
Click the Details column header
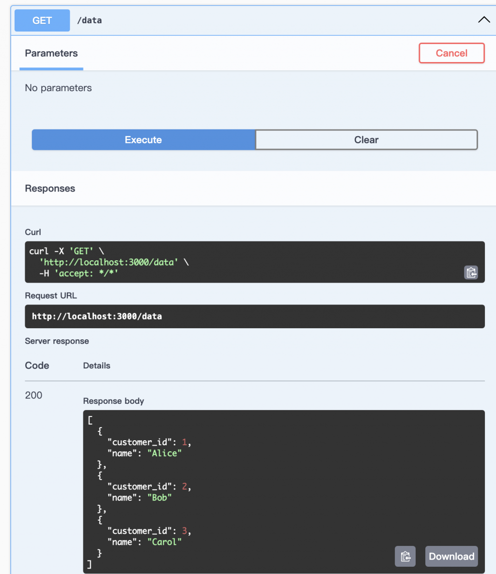[96, 366]
